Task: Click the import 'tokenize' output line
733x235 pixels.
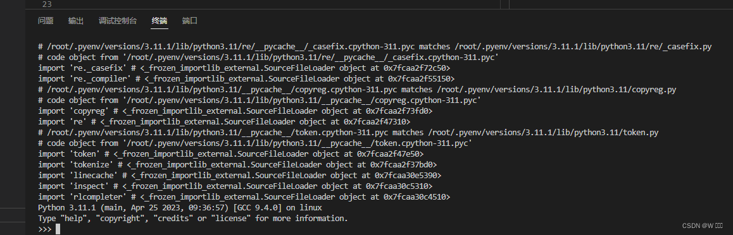Action: pyautogui.click(x=237, y=165)
